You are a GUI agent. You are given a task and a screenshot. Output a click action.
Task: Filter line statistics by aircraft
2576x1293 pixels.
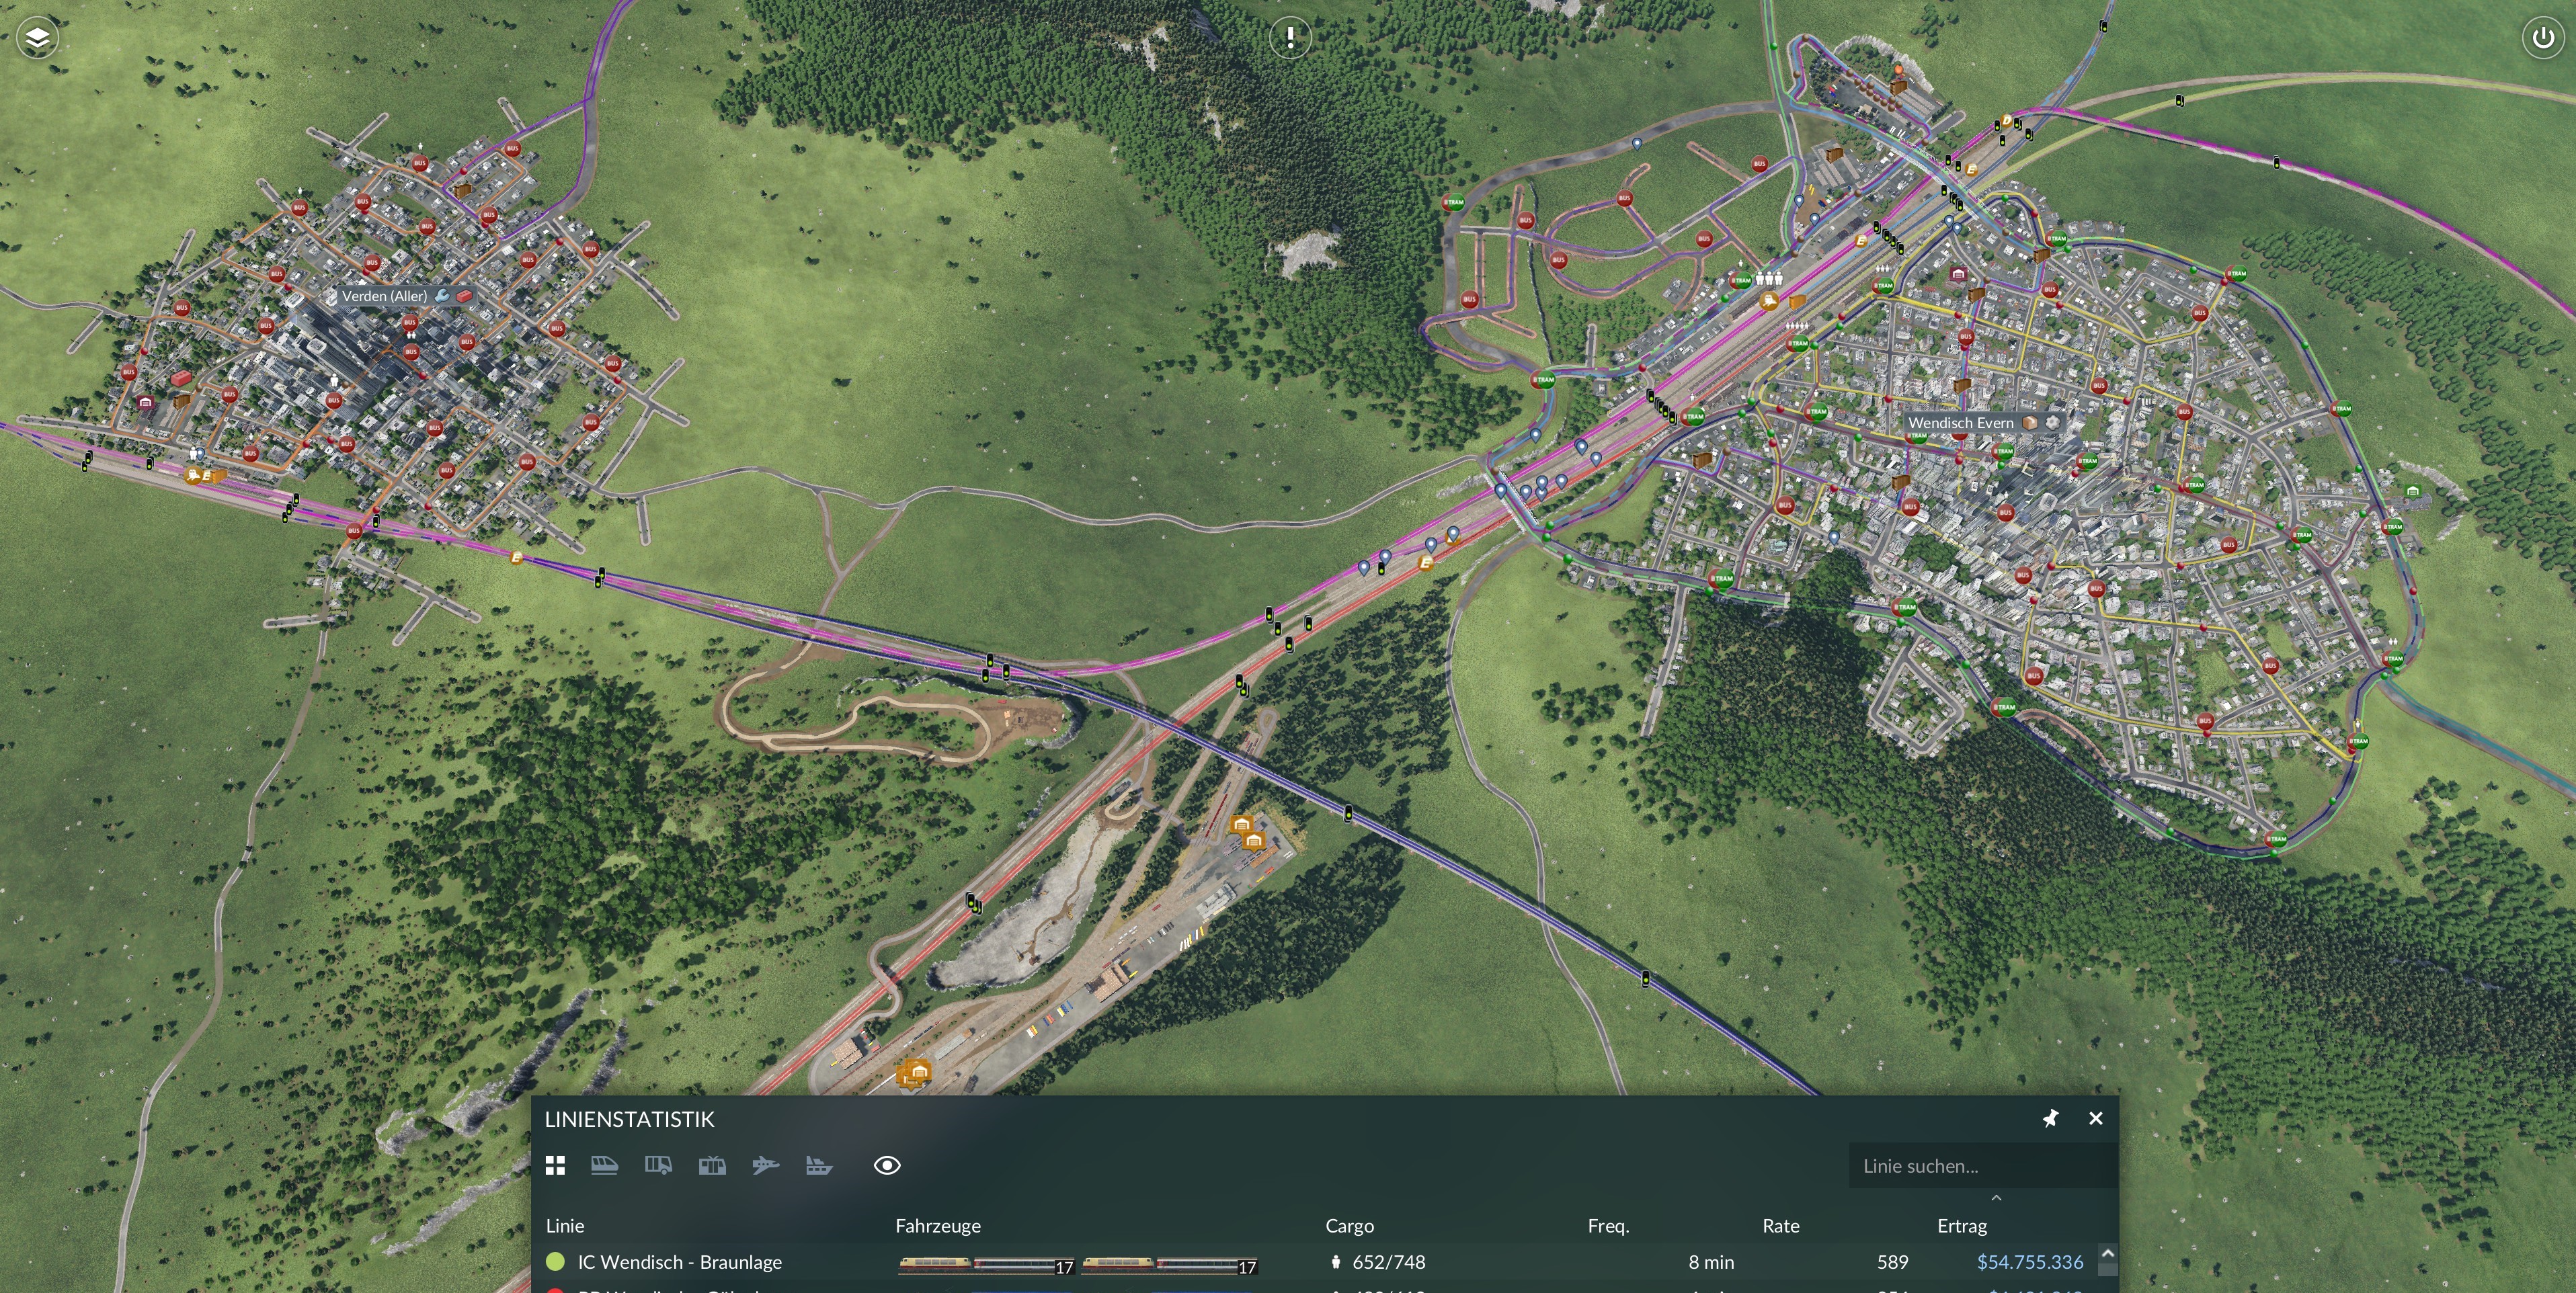pos(765,1165)
